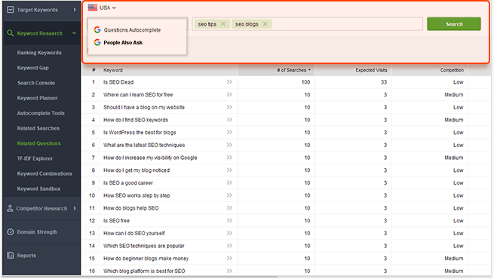Click double-arrow for 'Which SEO techniques are popular'
The image size is (494, 279).
[229, 246]
